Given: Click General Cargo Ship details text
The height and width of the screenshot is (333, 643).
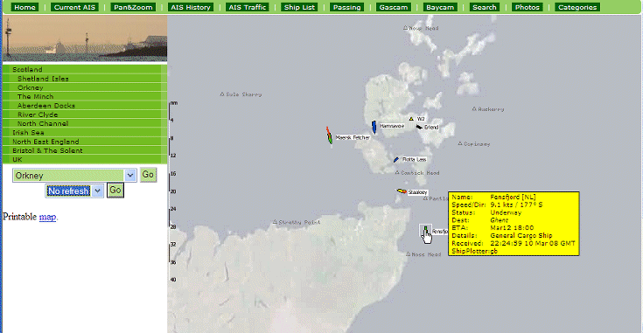Looking at the screenshot, I should (521, 235).
